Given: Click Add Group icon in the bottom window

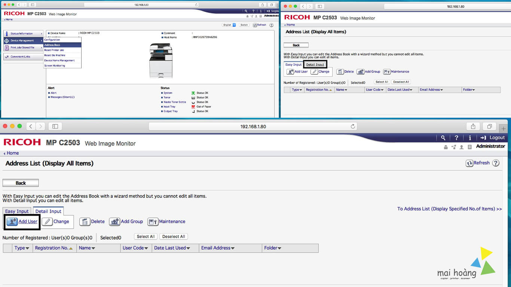Looking at the screenshot, I should pos(114,222).
